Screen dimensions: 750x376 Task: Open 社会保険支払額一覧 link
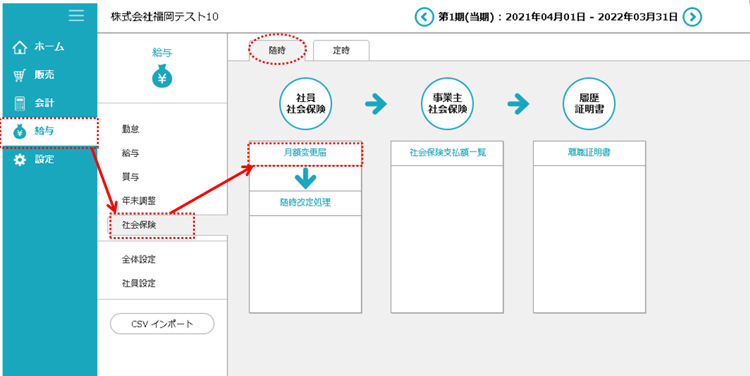(448, 153)
